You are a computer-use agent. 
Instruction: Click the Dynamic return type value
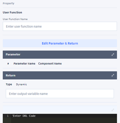click(21, 84)
